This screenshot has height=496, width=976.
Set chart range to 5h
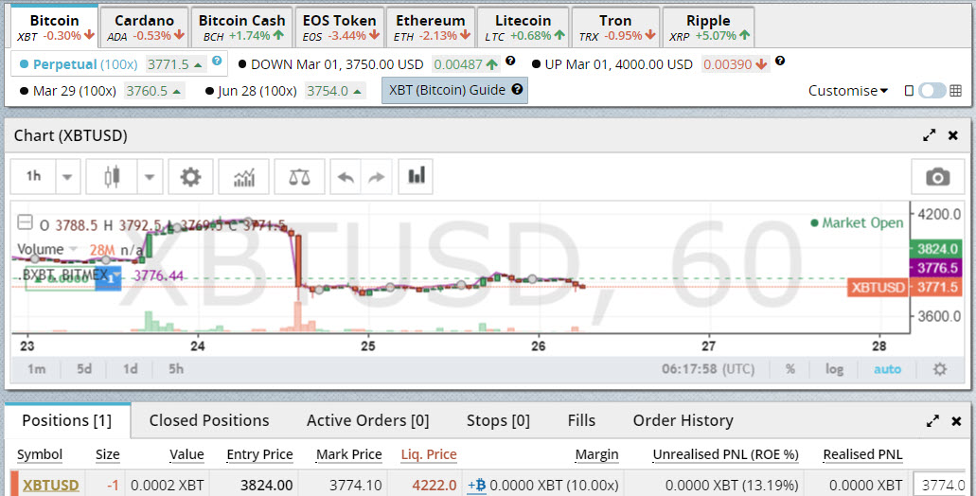pyautogui.click(x=176, y=369)
